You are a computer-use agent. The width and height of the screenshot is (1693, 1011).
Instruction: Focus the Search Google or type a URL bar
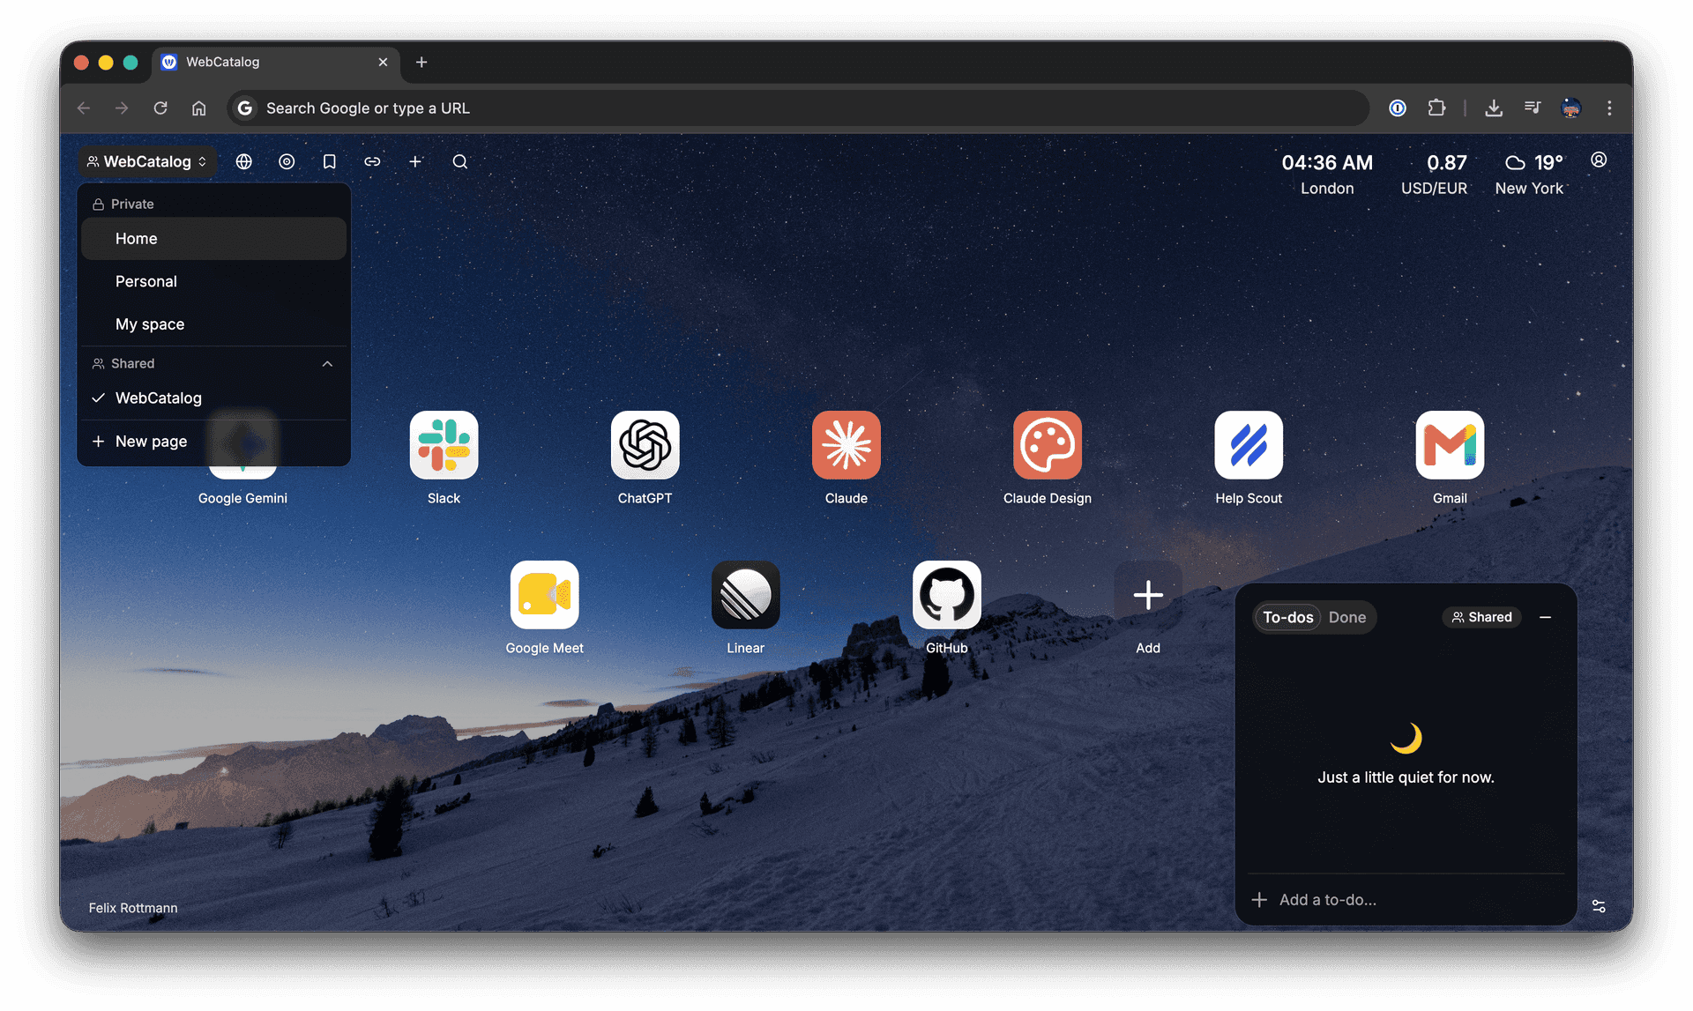tap(798, 108)
